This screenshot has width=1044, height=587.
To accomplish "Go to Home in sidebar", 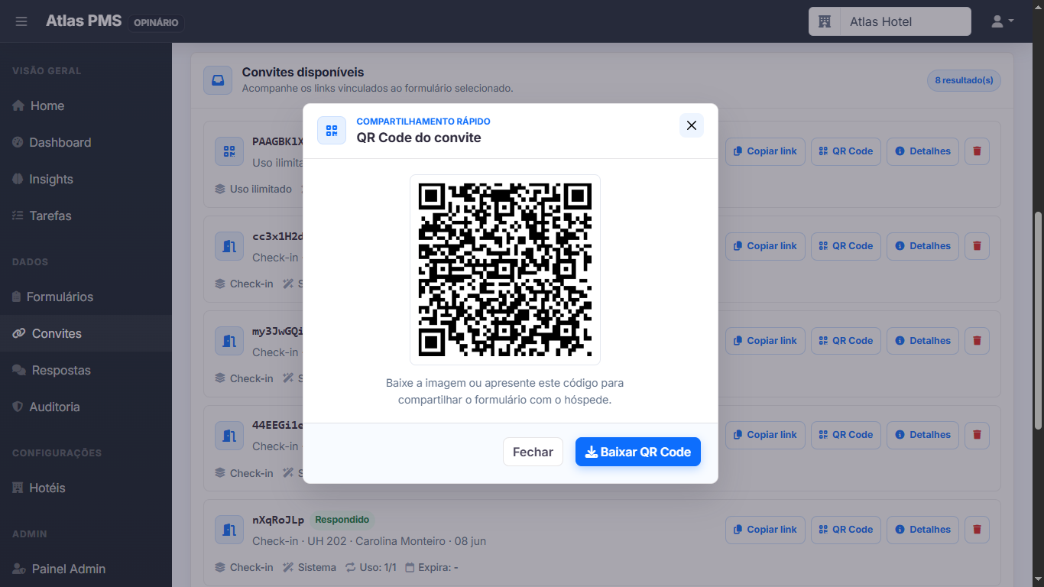I will click(86, 105).
